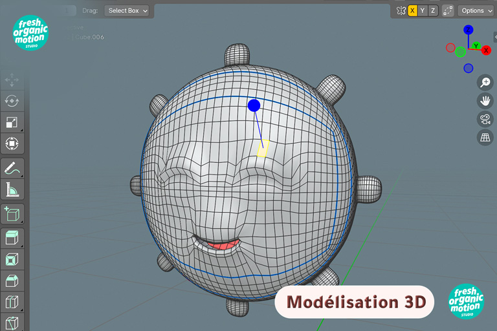Select the Inset Faces tool

[12, 259]
